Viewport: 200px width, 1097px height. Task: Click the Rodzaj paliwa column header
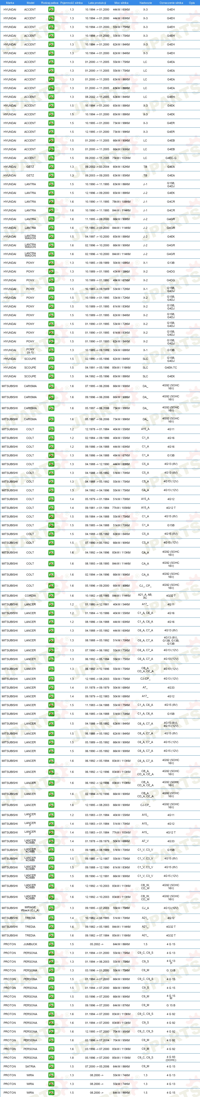pos(50,3)
